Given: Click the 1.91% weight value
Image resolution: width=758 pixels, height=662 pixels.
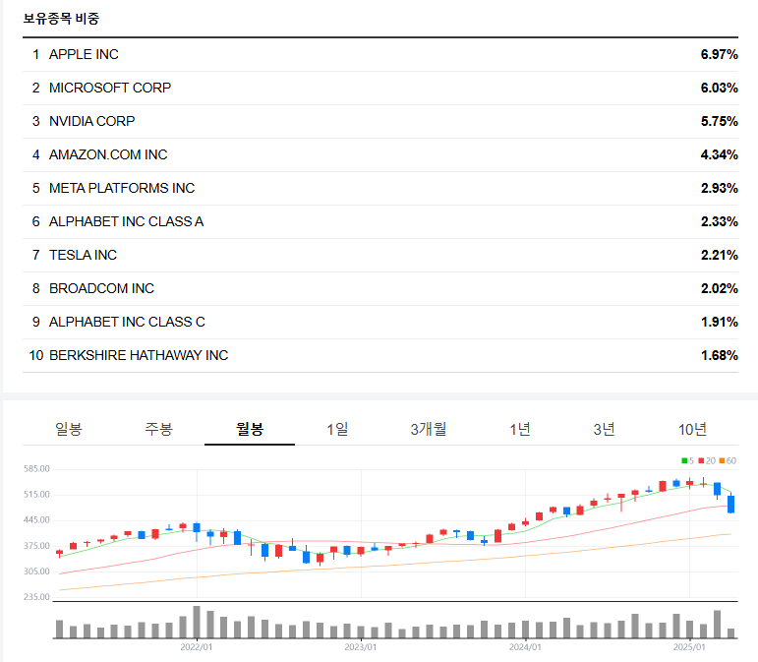Looking at the screenshot, I should click(720, 322).
